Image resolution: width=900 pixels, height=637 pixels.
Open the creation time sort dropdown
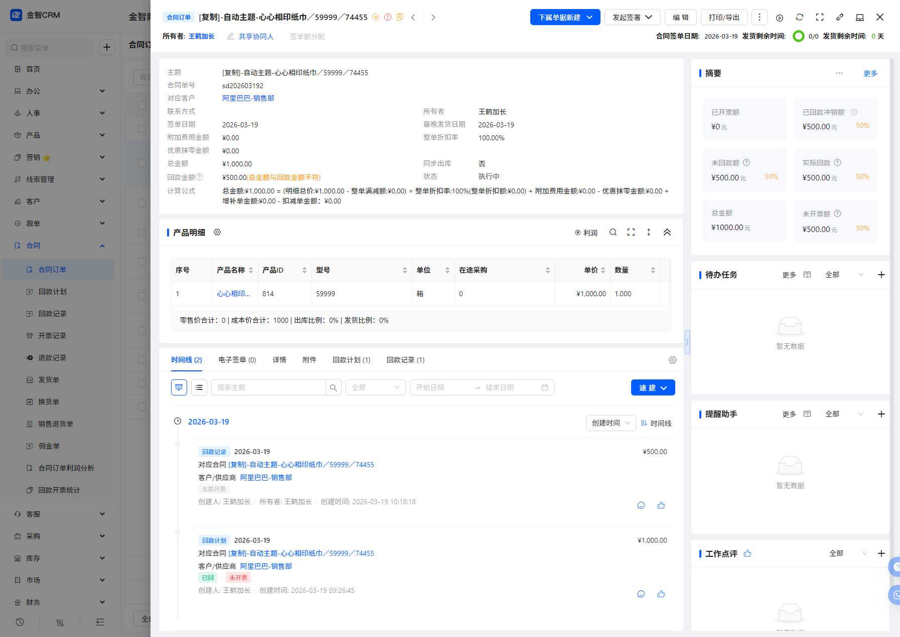coord(611,423)
